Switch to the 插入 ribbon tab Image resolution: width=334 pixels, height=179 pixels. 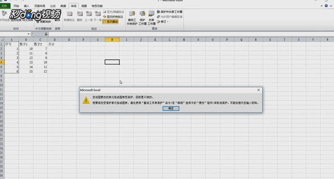click(x=26, y=6)
